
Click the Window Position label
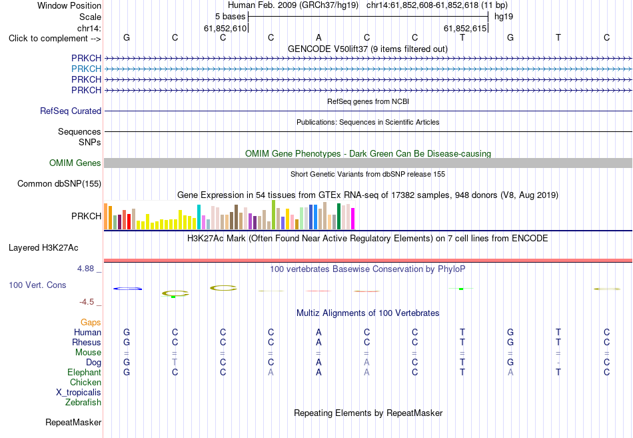click(69, 5)
